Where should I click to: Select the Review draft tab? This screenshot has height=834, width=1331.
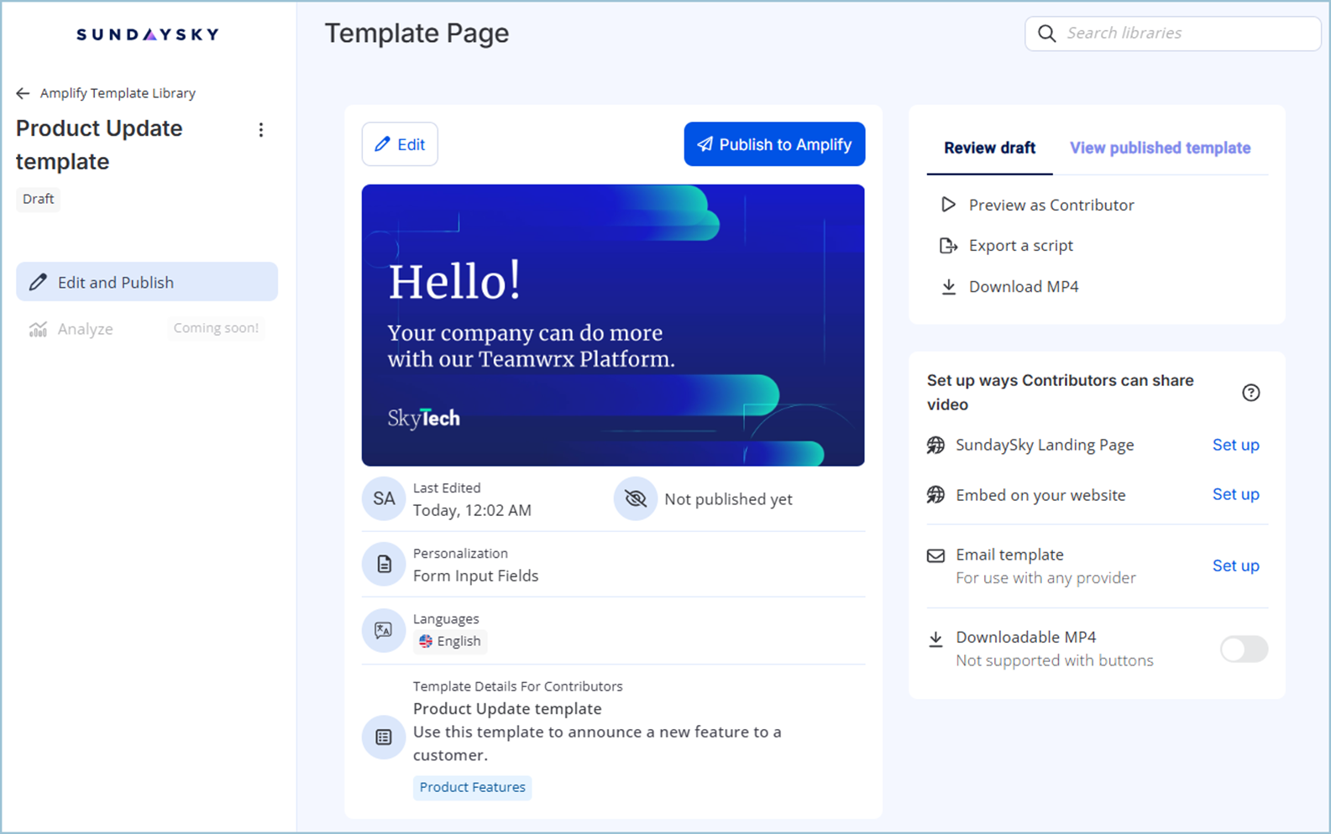tap(989, 149)
